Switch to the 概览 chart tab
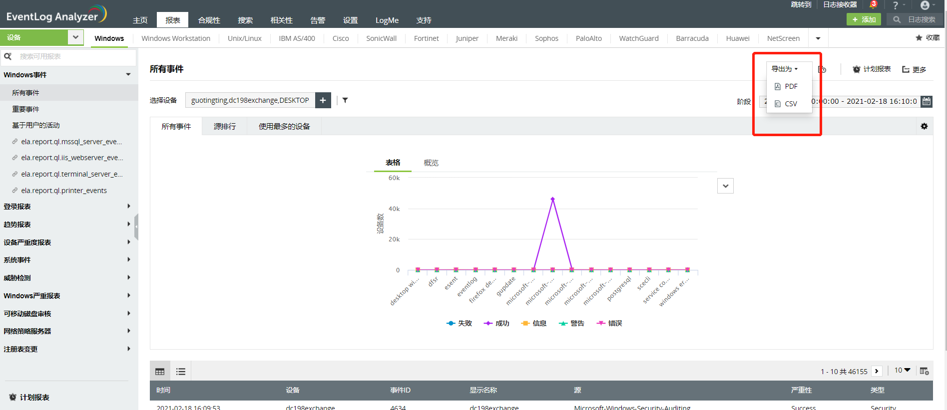Image resolution: width=947 pixels, height=410 pixels. point(431,163)
